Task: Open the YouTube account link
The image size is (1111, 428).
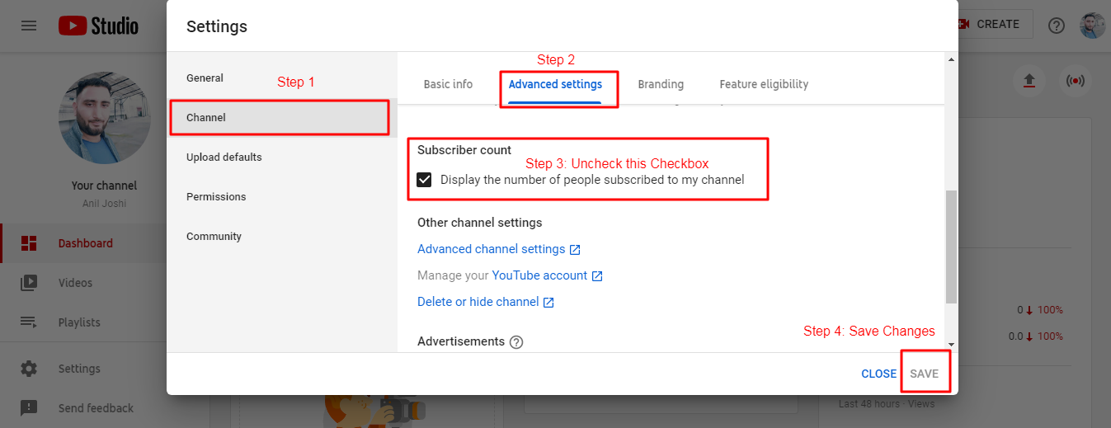Action: 539,275
